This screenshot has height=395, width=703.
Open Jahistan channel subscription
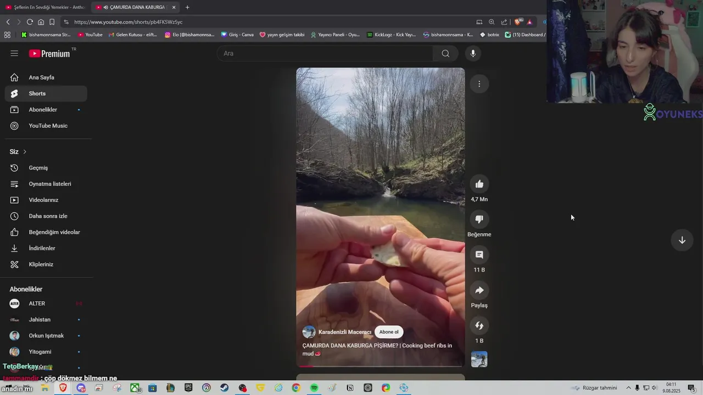click(x=46, y=319)
